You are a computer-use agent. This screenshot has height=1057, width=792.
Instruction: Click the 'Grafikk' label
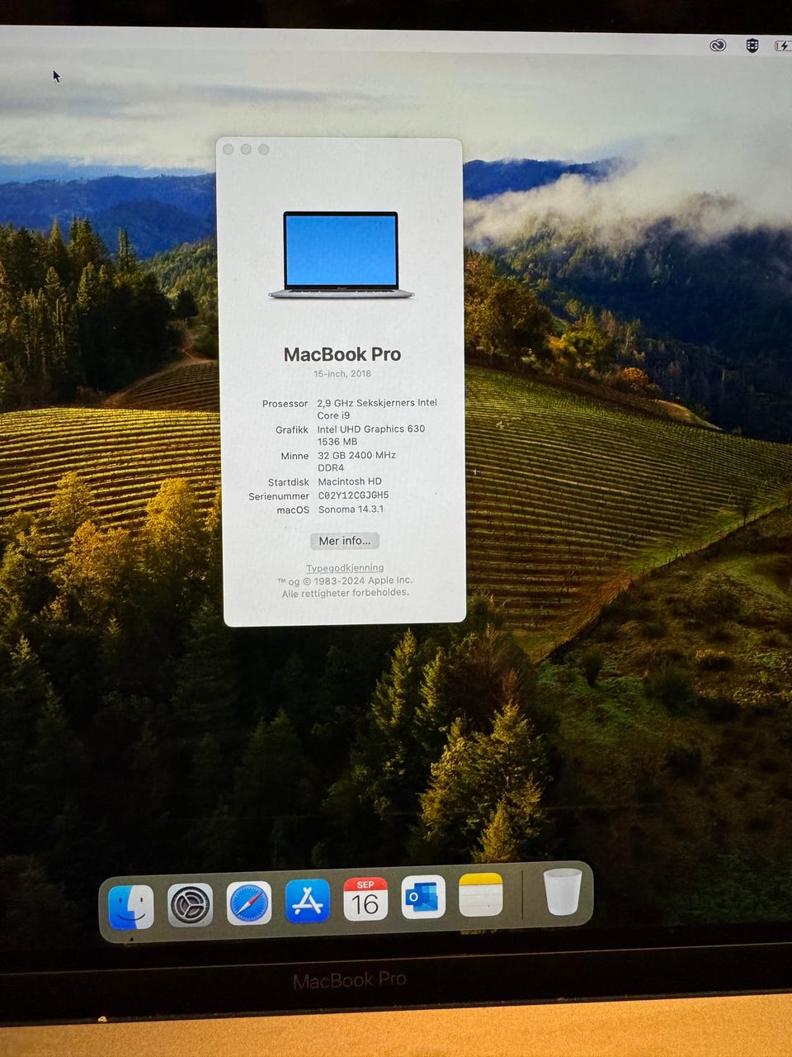pyautogui.click(x=292, y=430)
